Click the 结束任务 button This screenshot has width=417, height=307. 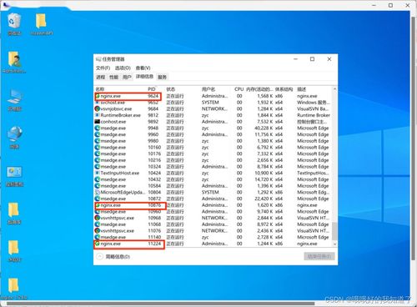[x=319, y=256]
